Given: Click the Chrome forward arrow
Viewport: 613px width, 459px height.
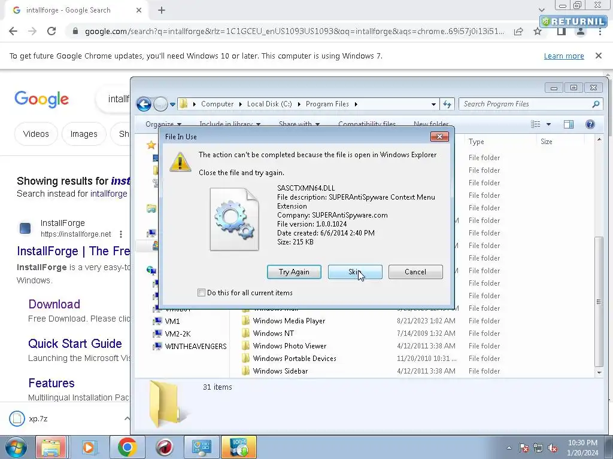Looking at the screenshot, I should 32,31.
